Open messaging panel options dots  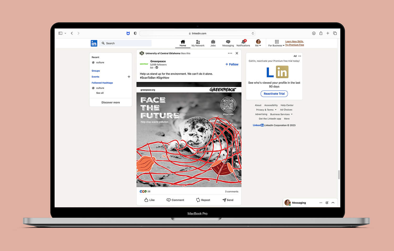tap(321, 203)
